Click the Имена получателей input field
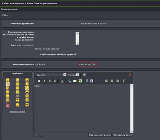The width and height of the screenshot is (160, 140). pyautogui.click(x=56, y=23)
